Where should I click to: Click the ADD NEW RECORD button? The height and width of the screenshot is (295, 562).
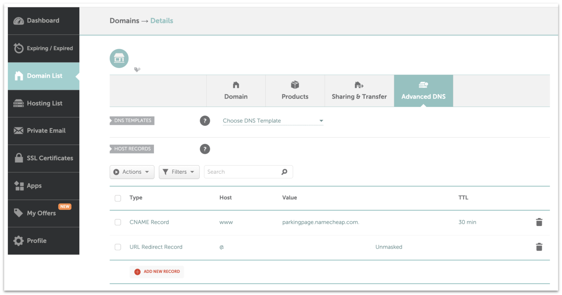156,272
